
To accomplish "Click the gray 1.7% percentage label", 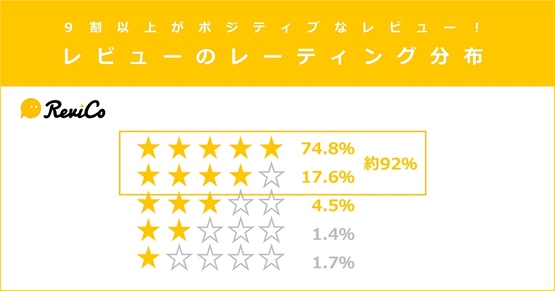I will click(332, 263).
